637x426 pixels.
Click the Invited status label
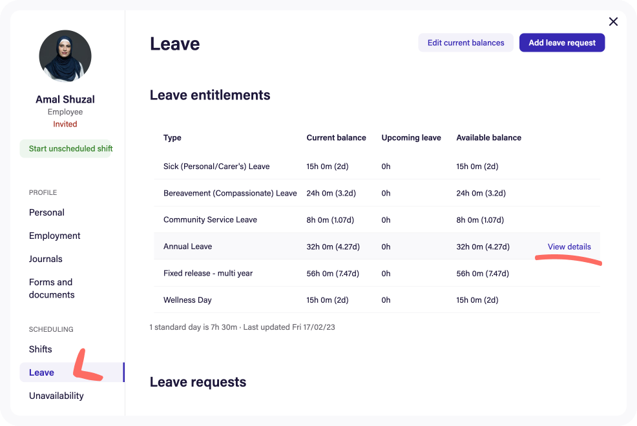[x=65, y=123]
